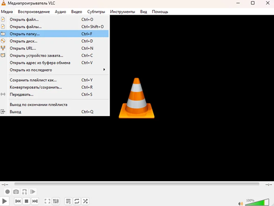Maximize the VLC window

point(253,3)
